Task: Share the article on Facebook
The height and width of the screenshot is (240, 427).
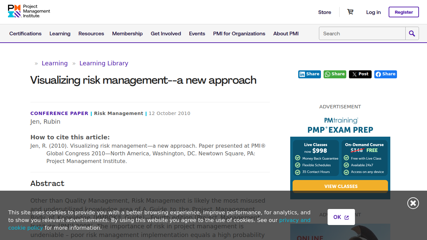Action: [x=386, y=74]
